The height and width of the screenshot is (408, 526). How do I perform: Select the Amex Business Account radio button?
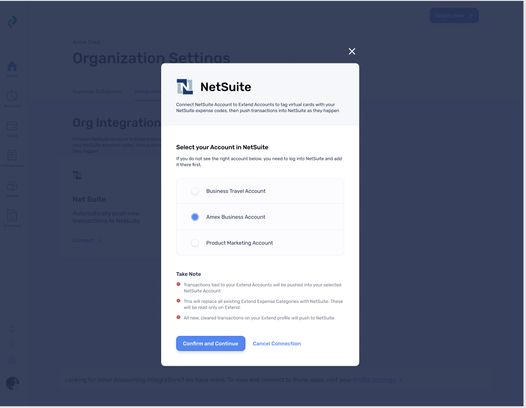(x=195, y=217)
